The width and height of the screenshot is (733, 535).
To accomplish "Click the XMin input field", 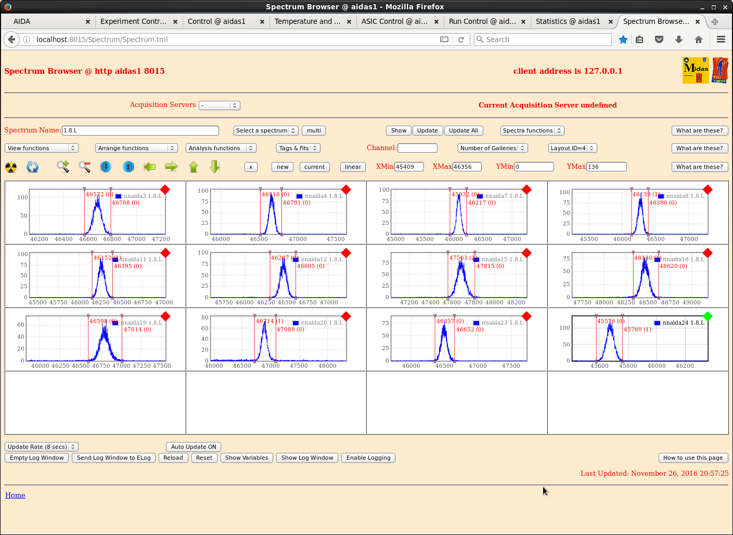I will tap(409, 167).
